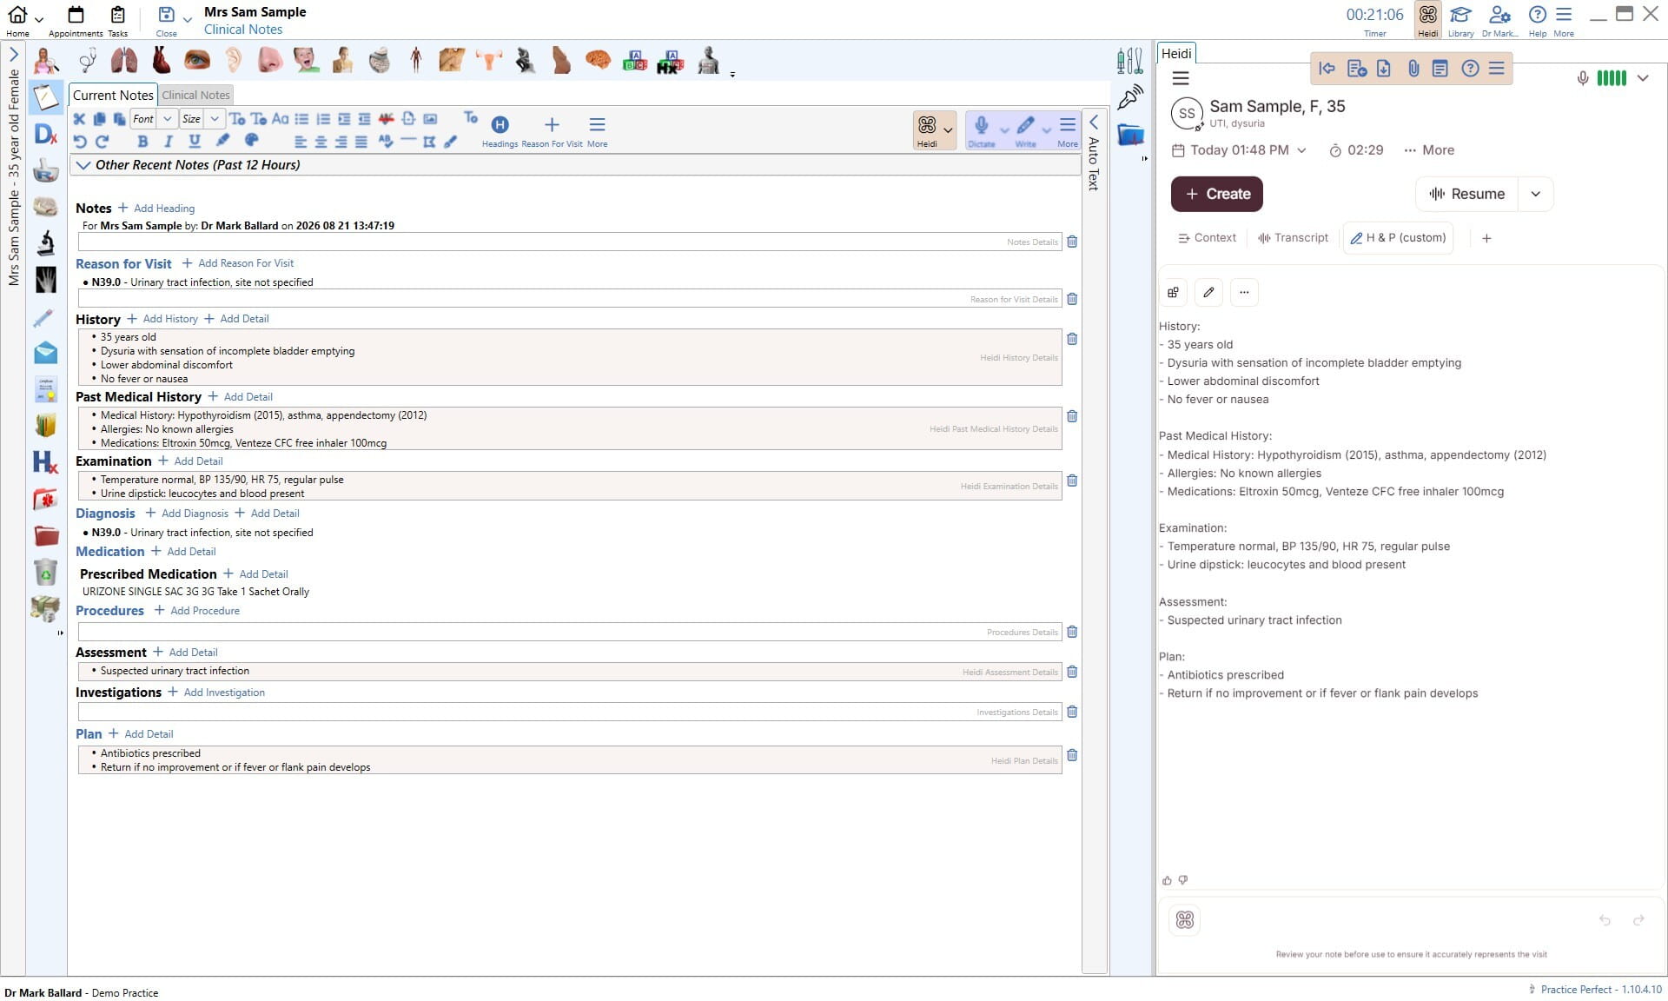Open the Transcript tab in Heidi

(1293, 238)
